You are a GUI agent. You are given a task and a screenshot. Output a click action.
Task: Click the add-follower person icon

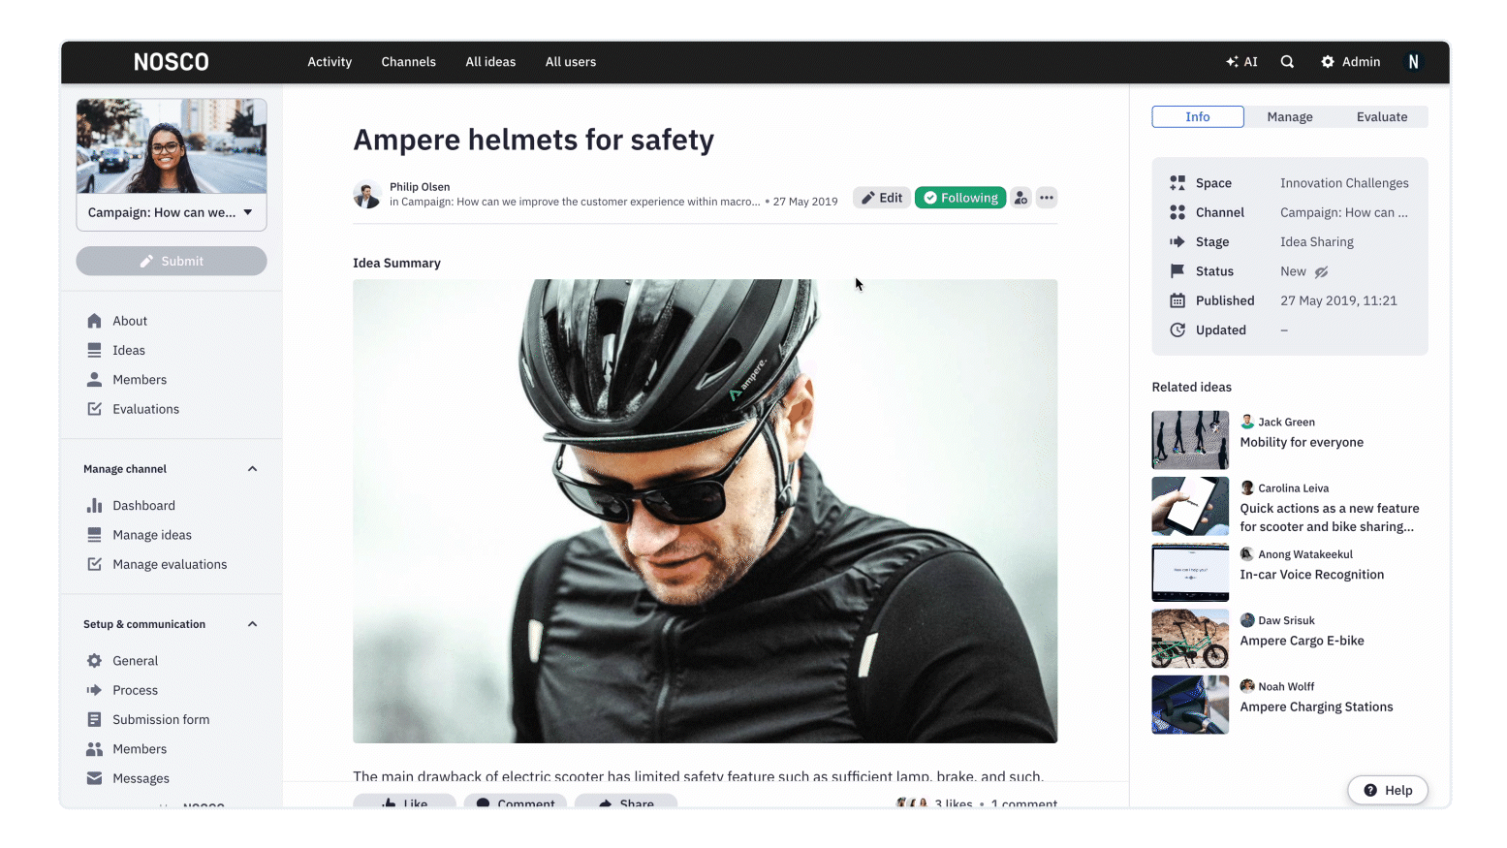coord(1020,198)
